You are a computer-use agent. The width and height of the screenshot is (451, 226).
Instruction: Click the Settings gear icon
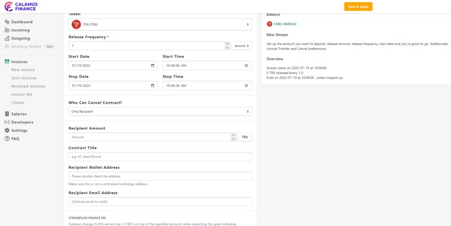[x=7, y=130]
